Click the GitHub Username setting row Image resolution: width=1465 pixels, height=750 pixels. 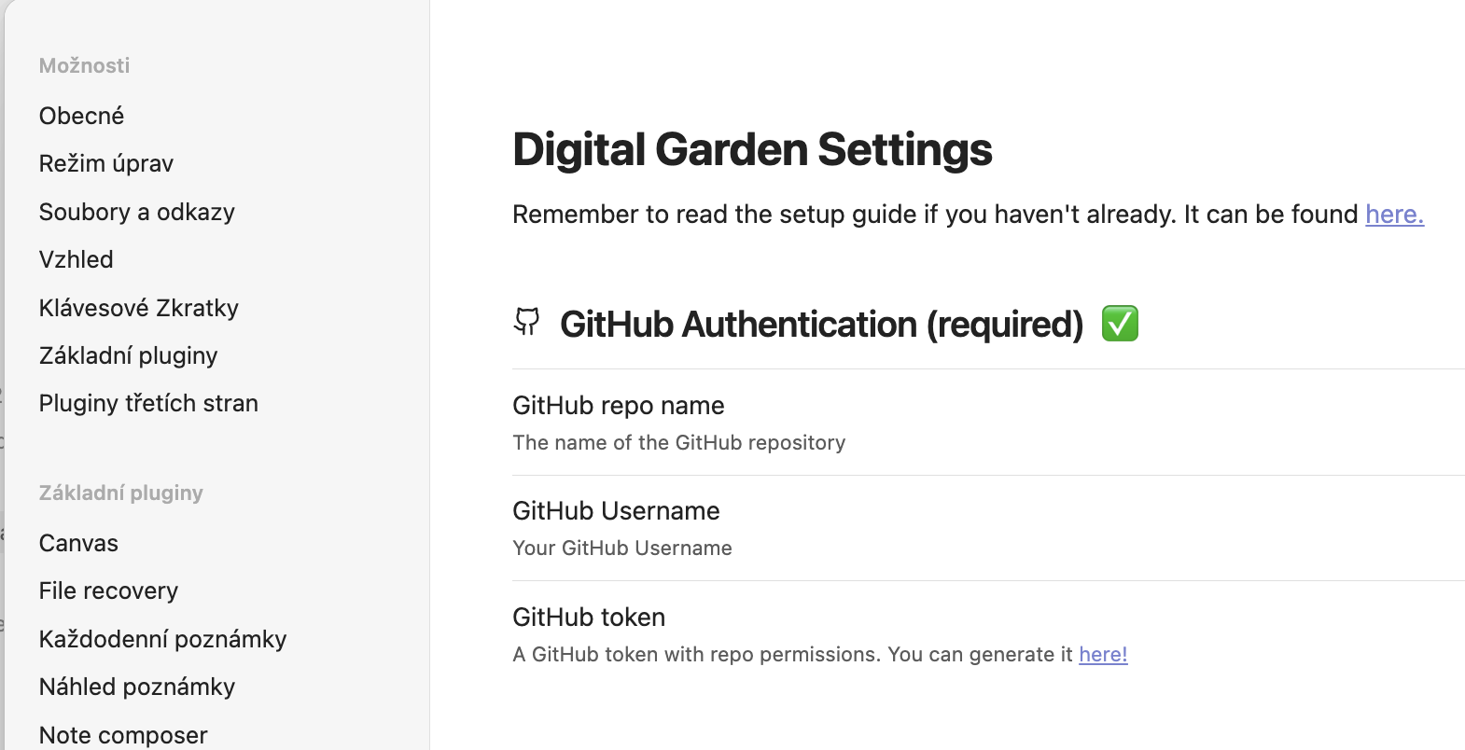tap(988, 528)
